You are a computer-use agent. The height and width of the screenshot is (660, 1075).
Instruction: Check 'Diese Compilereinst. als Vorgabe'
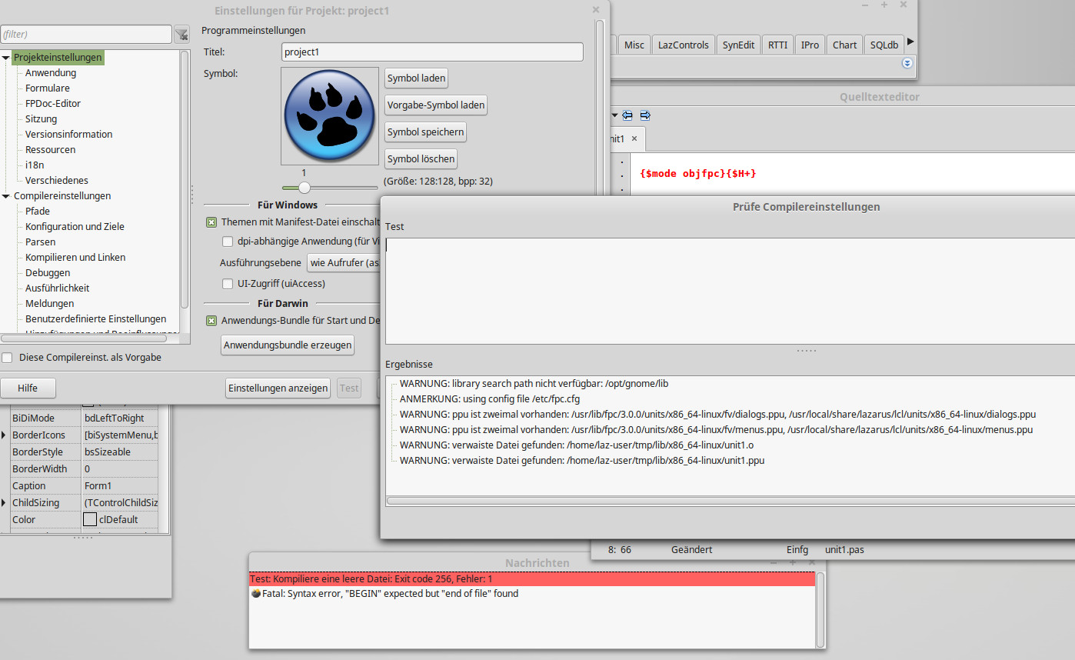[x=7, y=358]
